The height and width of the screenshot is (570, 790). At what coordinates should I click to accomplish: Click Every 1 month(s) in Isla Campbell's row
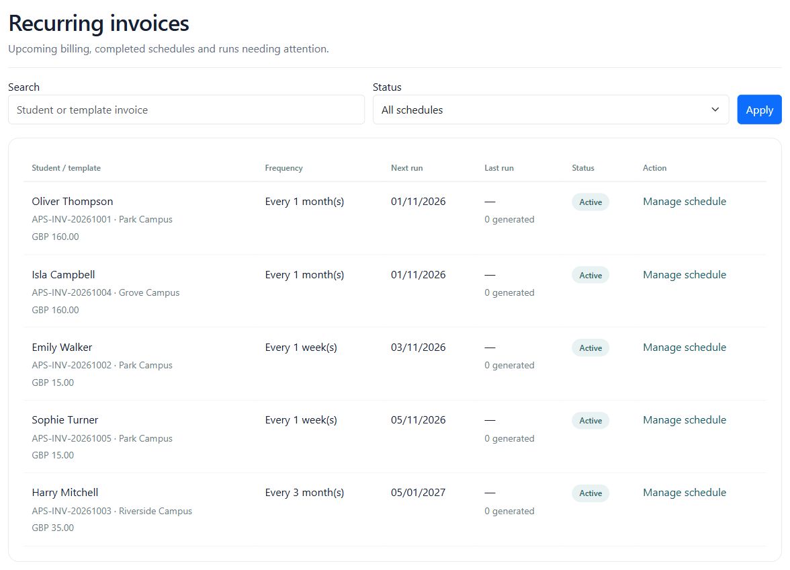(x=304, y=275)
